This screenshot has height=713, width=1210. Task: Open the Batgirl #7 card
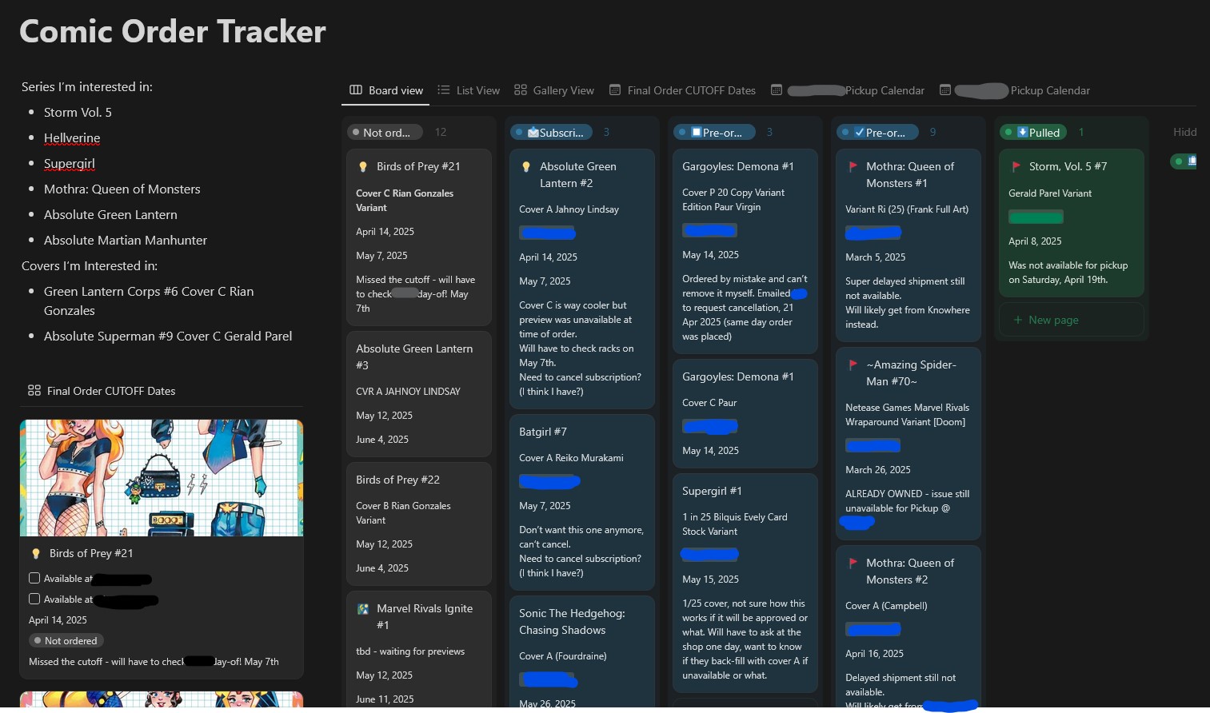click(581, 502)
